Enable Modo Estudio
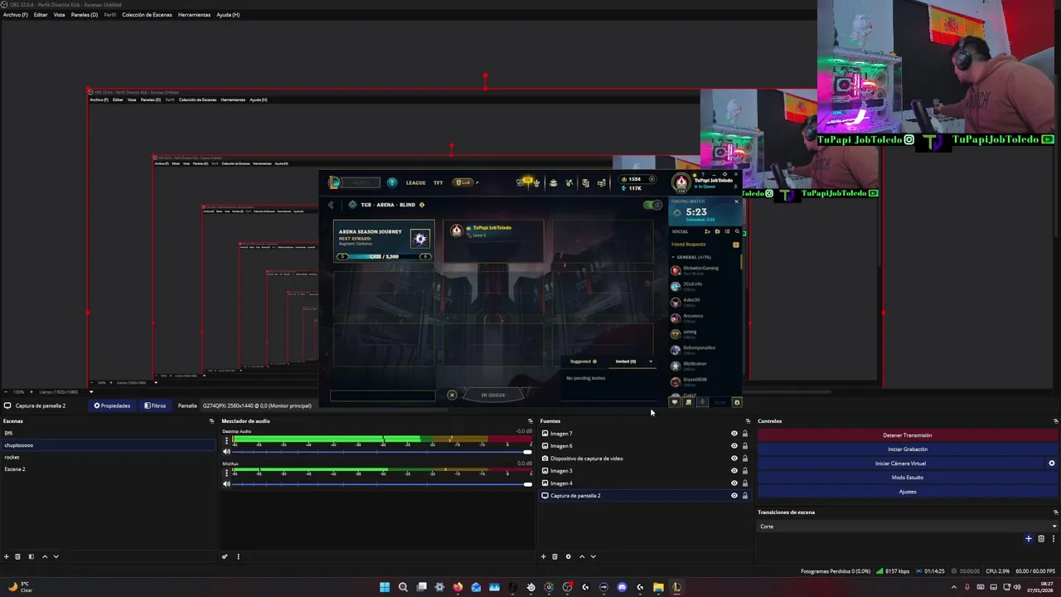 908,478
